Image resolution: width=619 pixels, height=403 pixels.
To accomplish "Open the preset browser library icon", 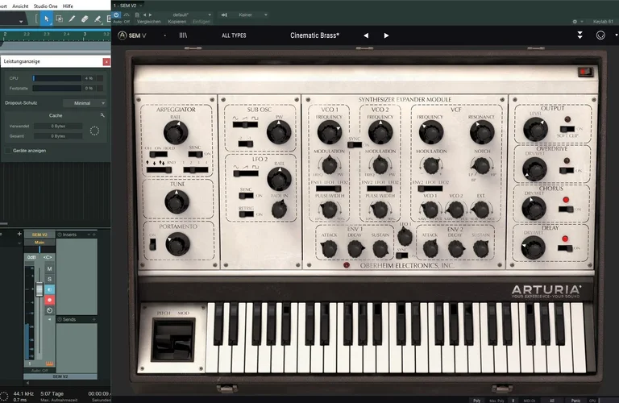I will click(x=183, y=35).
